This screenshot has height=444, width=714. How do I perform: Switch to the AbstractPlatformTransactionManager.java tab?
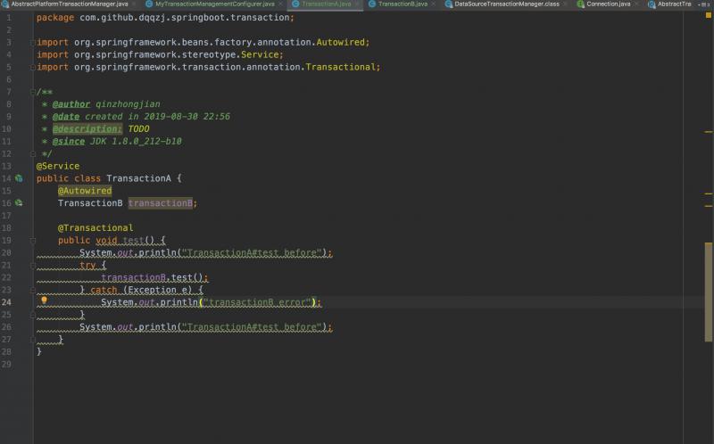(x=70, y=4)
